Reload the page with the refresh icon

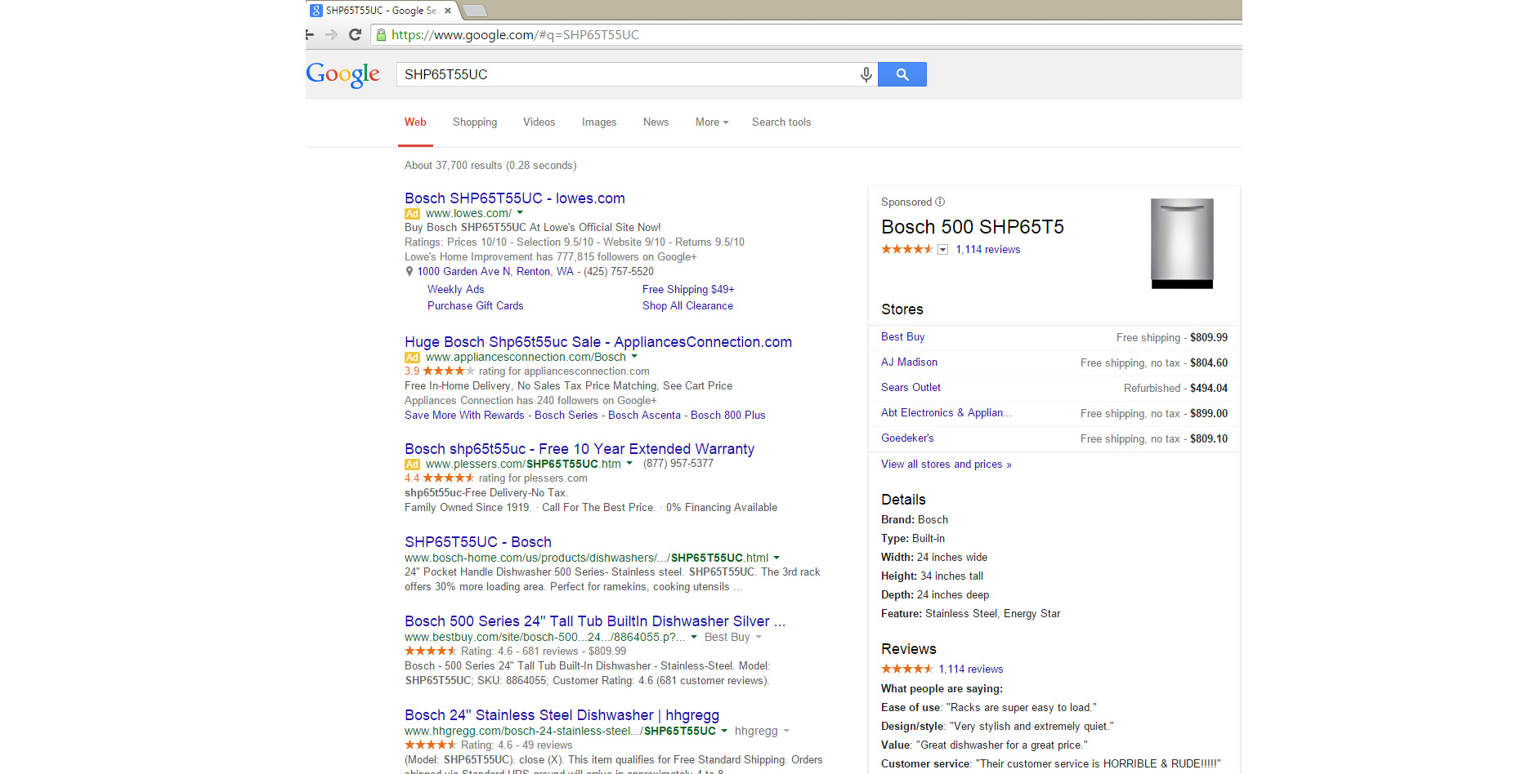pos(355,34)
